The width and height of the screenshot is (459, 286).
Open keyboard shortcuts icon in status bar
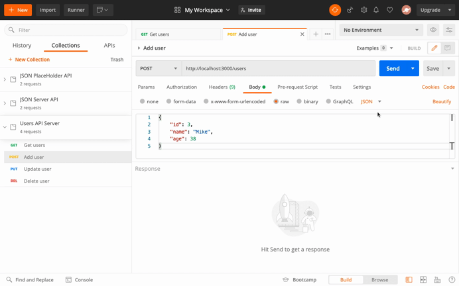point(437,279)
